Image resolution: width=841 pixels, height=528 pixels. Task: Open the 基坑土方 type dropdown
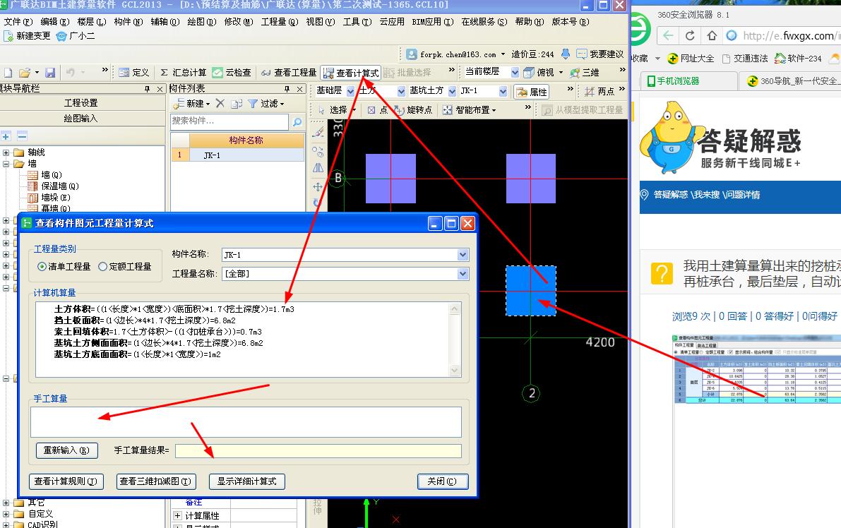pyautogui.click(x=452, y=92)
